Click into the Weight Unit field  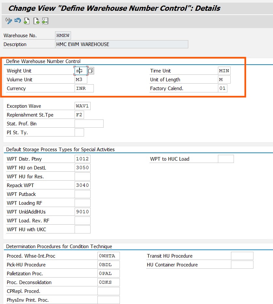coord(81,71)
